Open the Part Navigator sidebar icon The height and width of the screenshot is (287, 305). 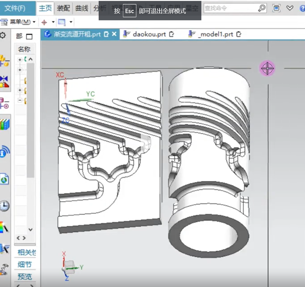pyautogui.click(x=4, y=103)
